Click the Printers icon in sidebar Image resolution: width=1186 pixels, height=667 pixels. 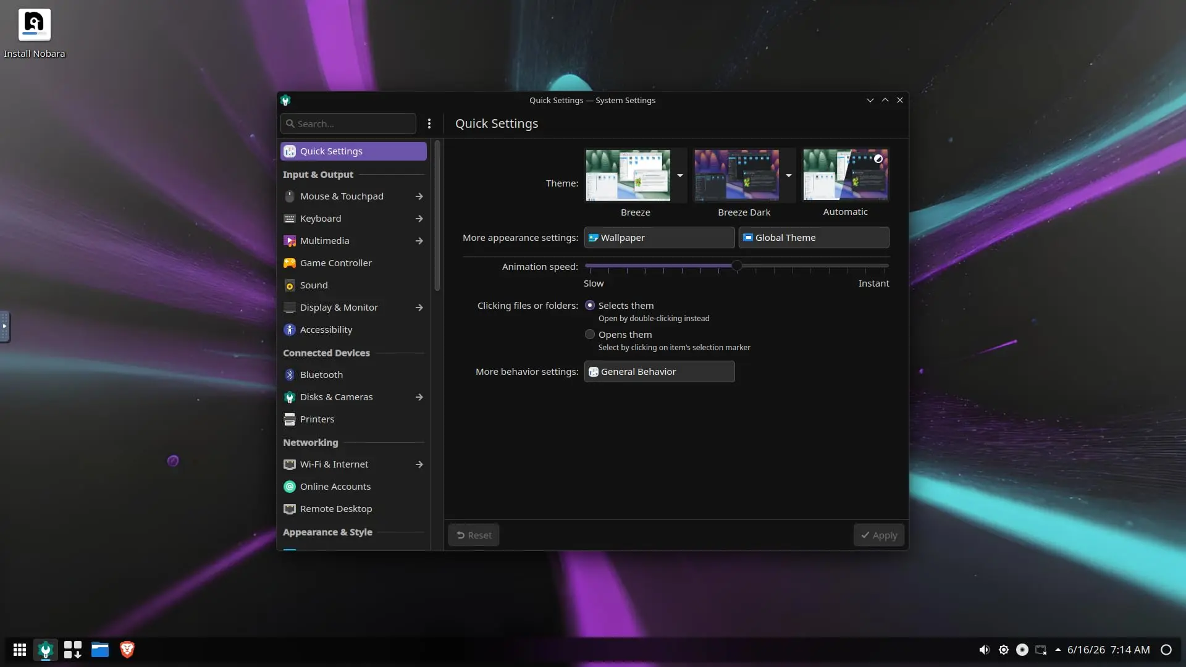(x=290, y=419)
